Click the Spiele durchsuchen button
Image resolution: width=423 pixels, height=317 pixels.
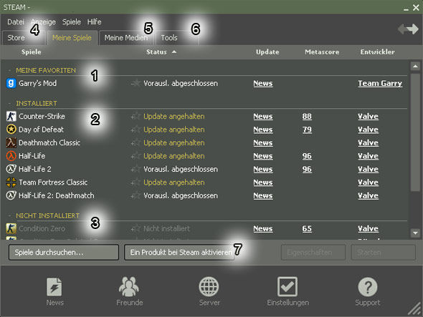[64, 253]
